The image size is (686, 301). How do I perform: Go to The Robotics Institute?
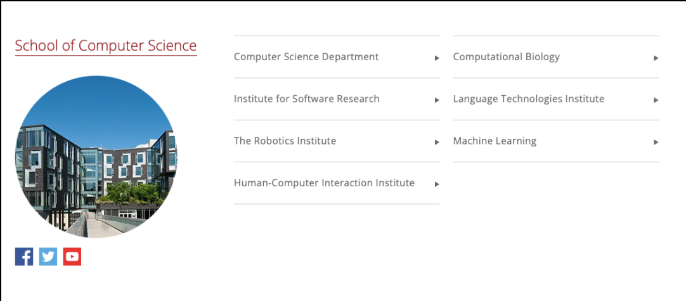(285, 141)
